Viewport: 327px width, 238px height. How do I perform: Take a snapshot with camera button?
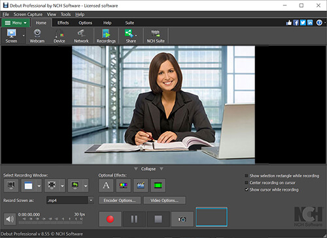click(x=182, y=219)
